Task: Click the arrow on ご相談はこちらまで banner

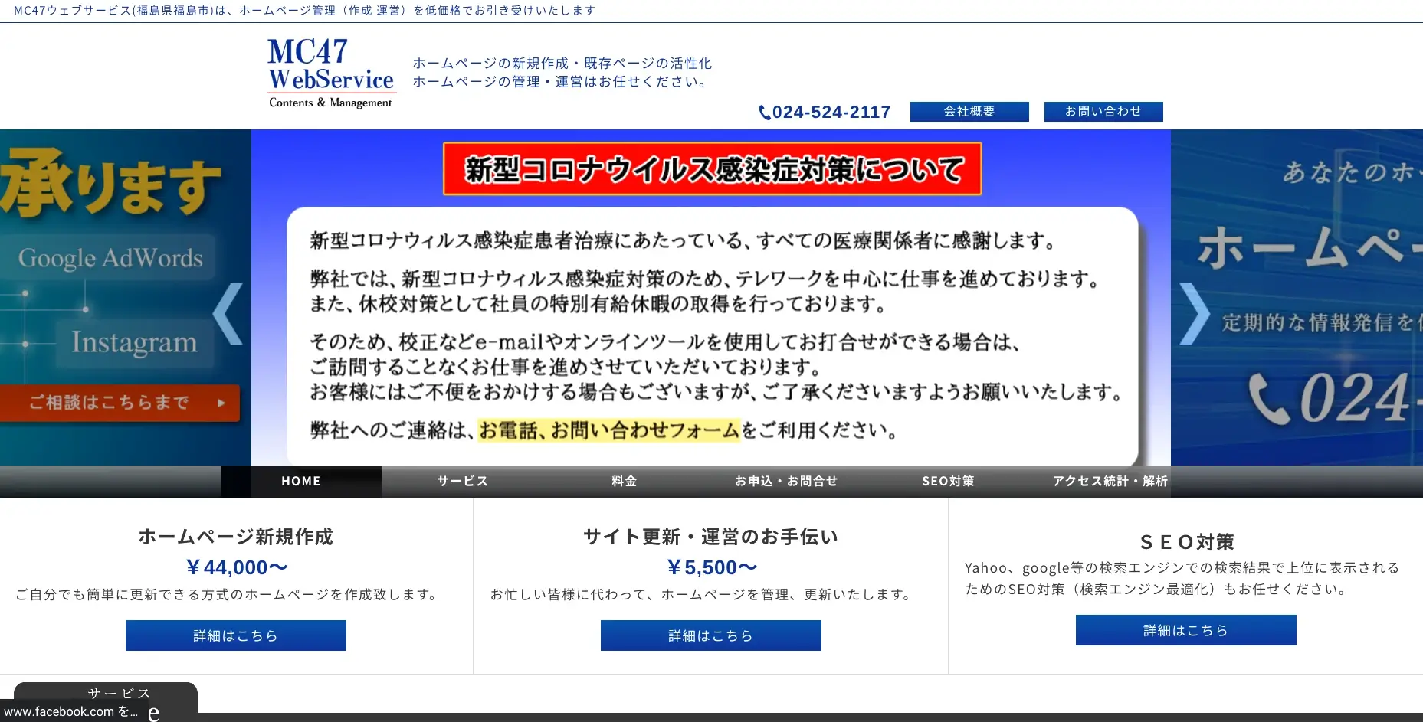Action: coord(221,402)
